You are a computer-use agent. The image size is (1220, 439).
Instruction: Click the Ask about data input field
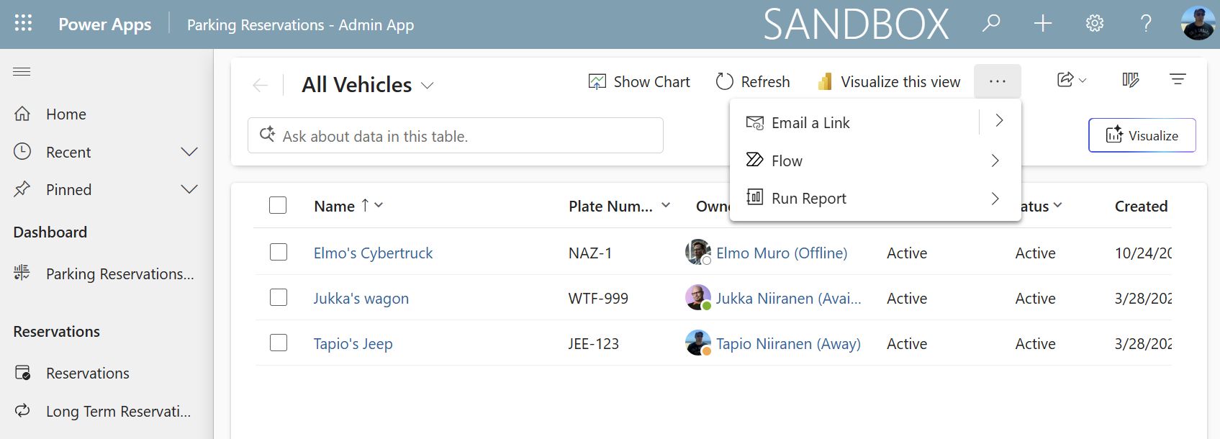pyautogui.click(x=456, y=135)
